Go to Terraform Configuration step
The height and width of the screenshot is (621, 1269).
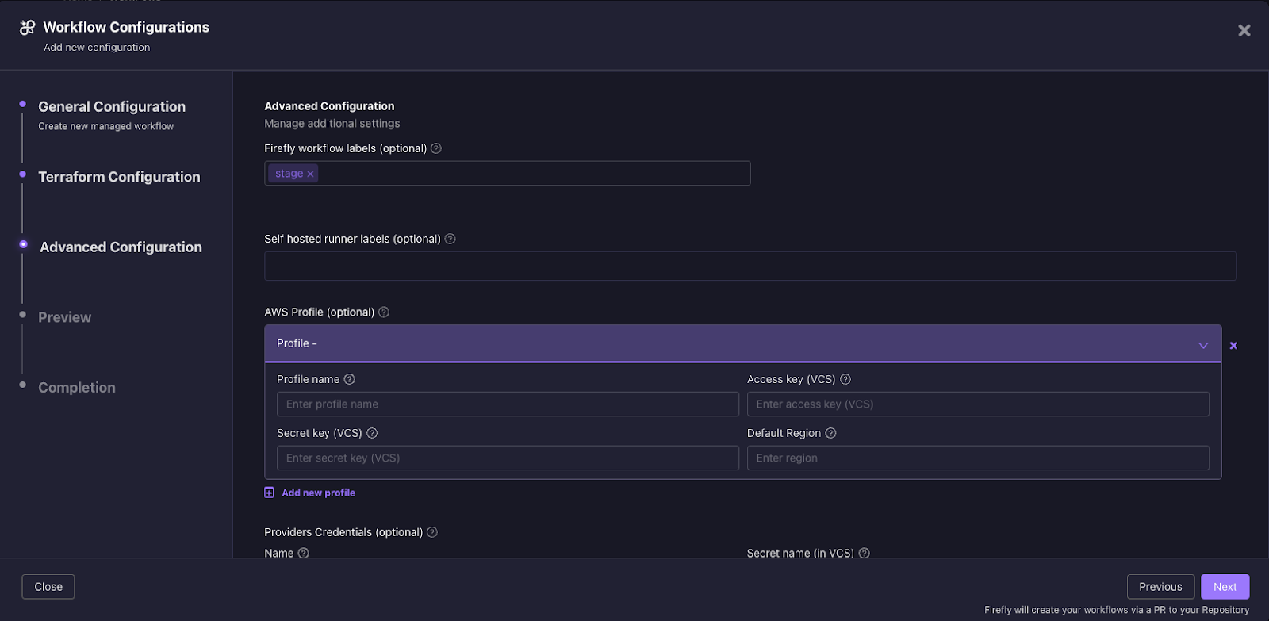click(119, 177)
